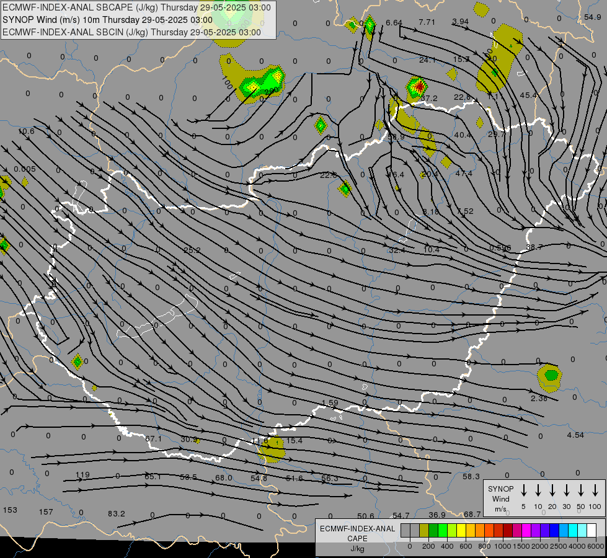Viewport: 607px width, 558px height.
Task: Click the 22.5 value on the map
Action: (x=328, y=175)
